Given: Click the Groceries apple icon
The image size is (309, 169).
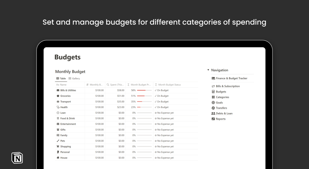Looking at the screenshot, I should coord(58,96).
